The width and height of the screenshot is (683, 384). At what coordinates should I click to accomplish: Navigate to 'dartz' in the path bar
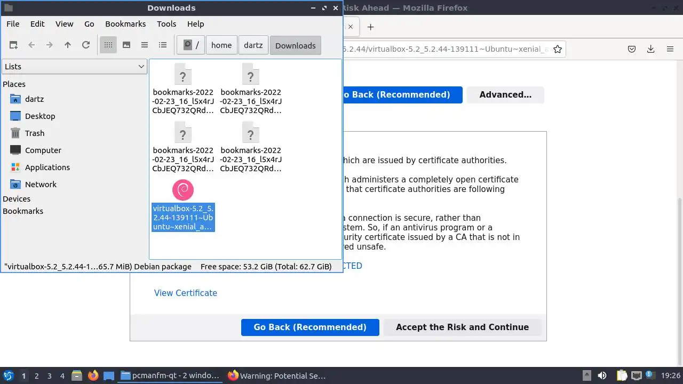click(x=253, y=45)
